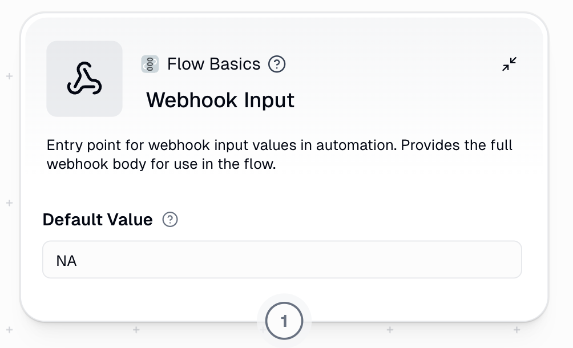The width and height of the screenshot is (573, 348).
Task: Show help for Default Value
Action: [170, 220]
